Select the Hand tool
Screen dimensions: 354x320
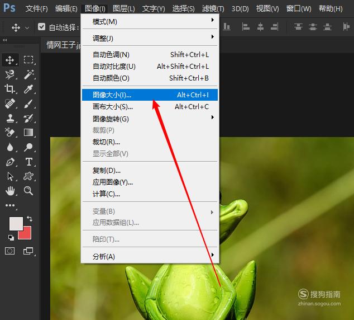10,191
